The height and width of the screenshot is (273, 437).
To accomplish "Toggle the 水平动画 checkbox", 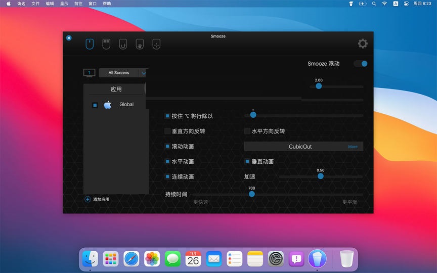I will tap(167, 161).
